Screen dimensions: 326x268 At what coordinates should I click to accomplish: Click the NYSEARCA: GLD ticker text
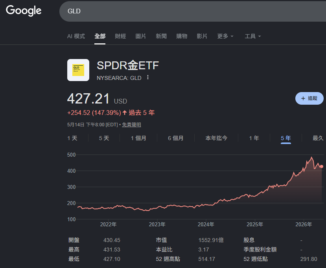(119, 78)
